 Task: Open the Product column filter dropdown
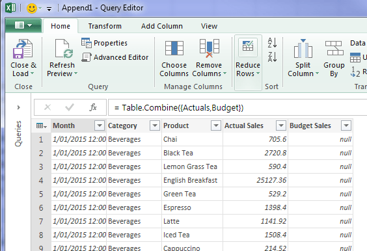coord(216,125)
